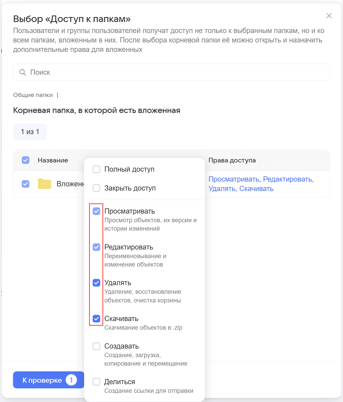
Task: Click the Название column header
Action: [x=53, y=160]
